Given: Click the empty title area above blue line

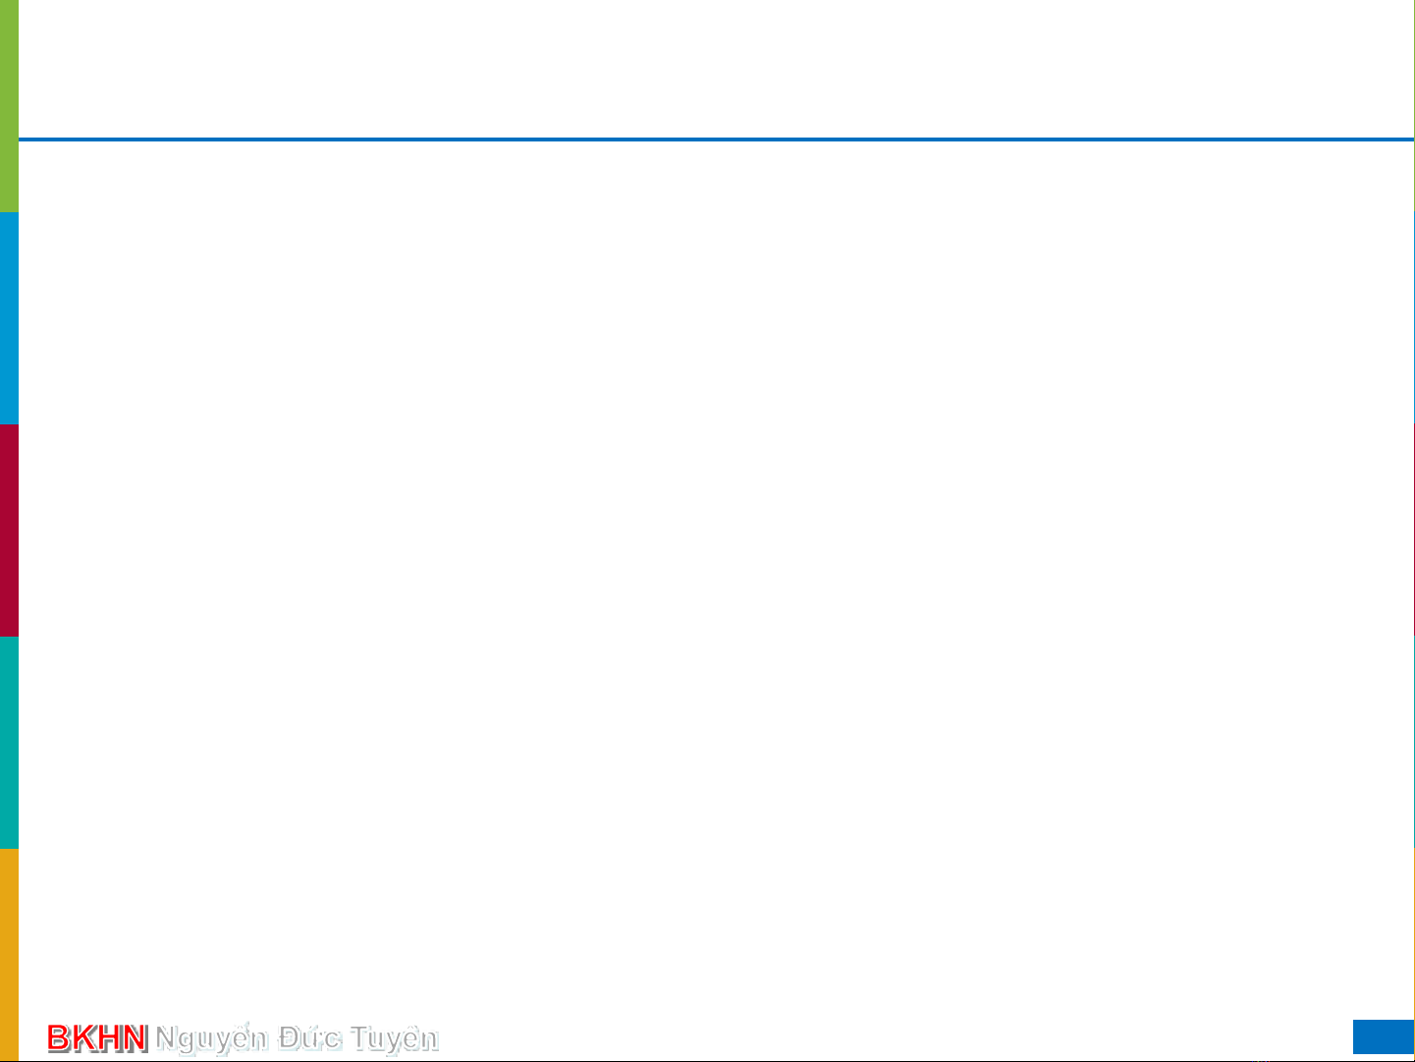Looking at the screenshot, I should 715,69.
